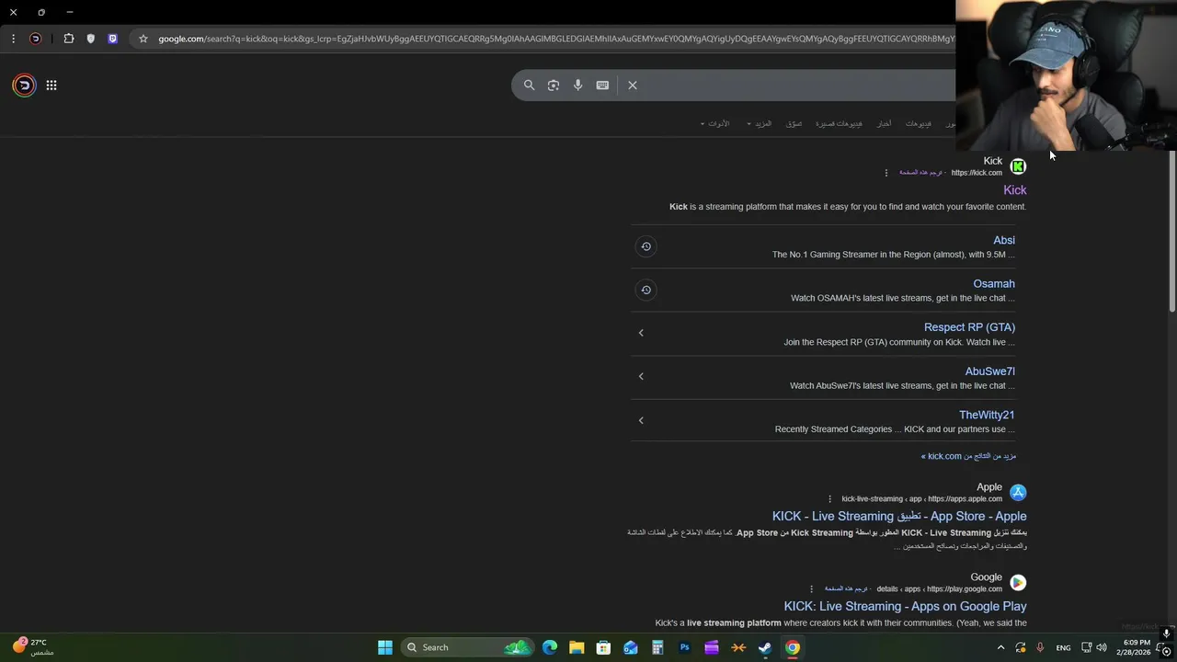
Task: Open Microsoft Store from the taskbar
Action: click(603, 647)
